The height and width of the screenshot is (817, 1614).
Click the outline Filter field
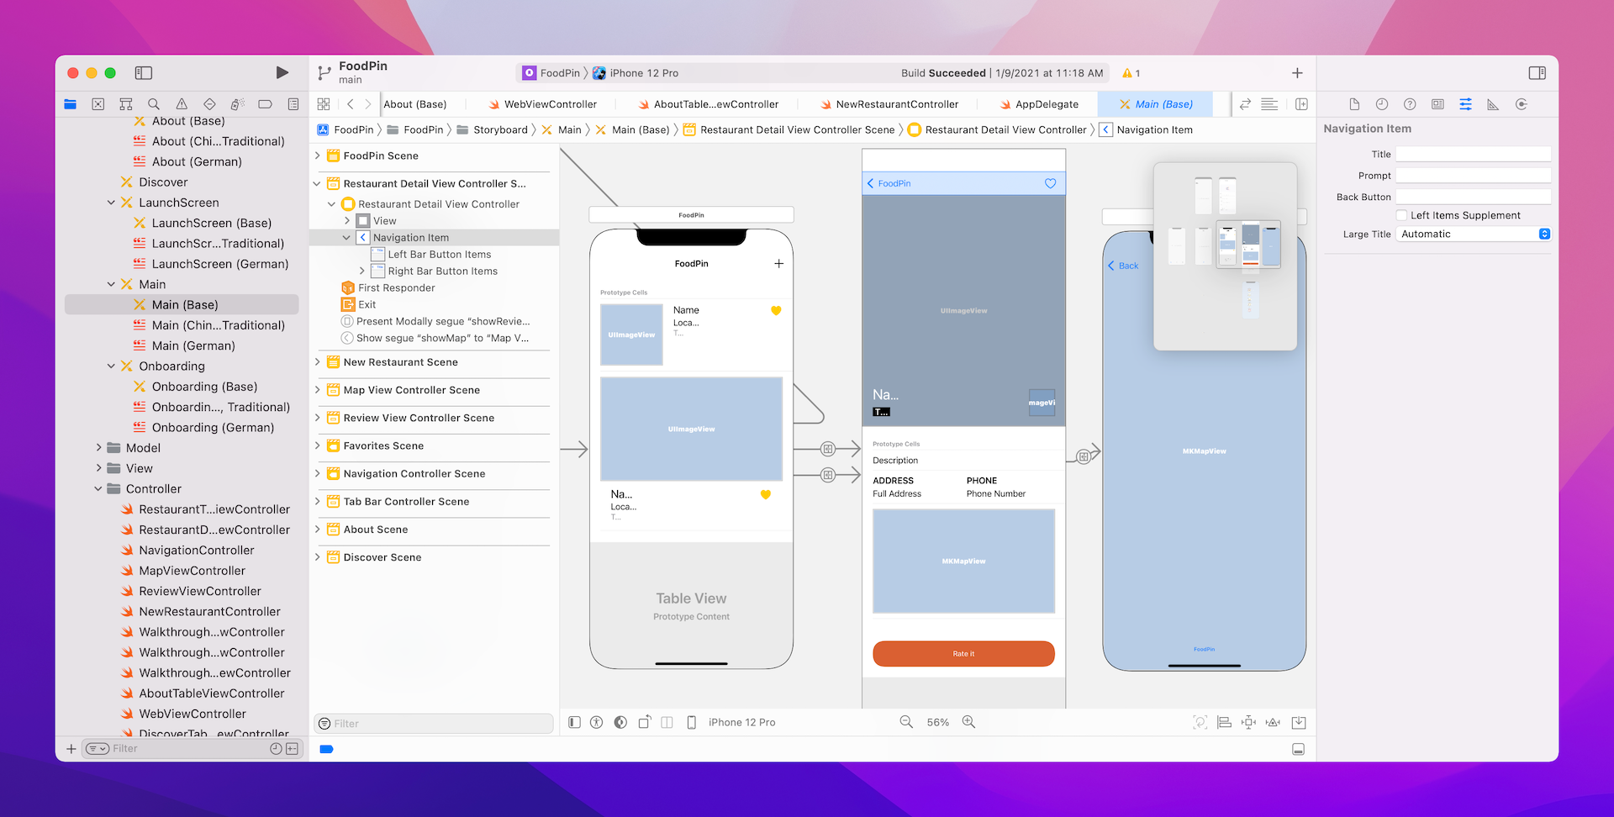click(433, 723)
